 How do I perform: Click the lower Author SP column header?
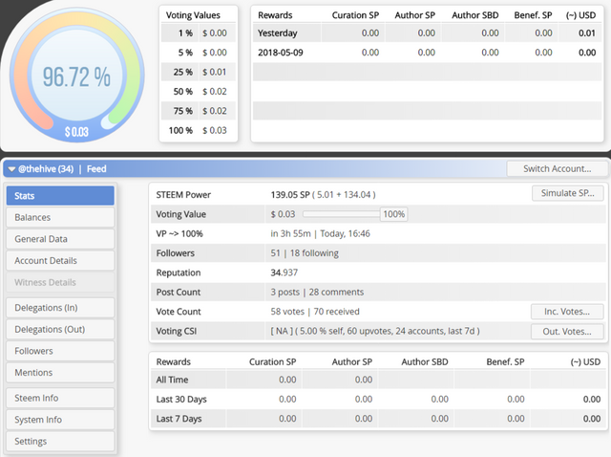coord(352,361)
